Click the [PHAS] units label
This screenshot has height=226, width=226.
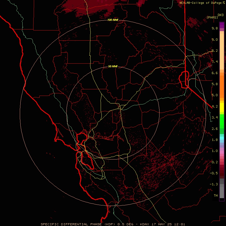click(x=212, y=17)
